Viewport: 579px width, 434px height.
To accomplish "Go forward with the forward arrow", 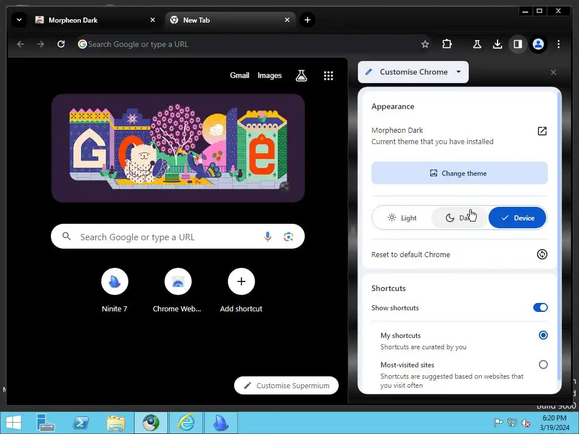I will pos(41,44).
